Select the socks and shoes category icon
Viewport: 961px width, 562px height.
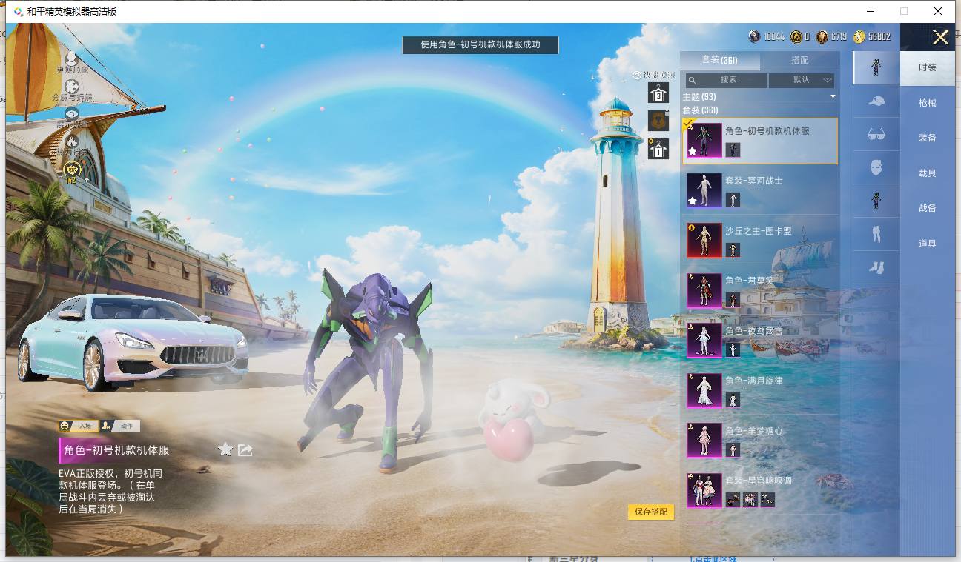876,267
